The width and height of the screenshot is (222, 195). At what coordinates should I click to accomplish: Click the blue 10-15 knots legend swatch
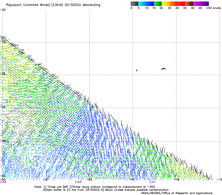[150, 4]
